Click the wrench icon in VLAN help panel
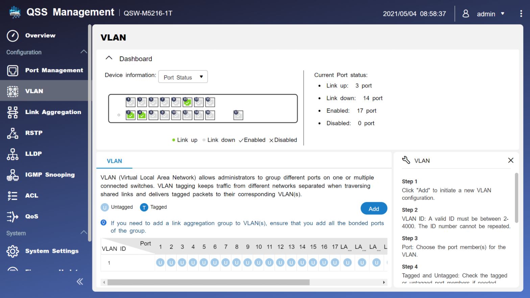This screenshot has width=530, height=298. [406, 160]
